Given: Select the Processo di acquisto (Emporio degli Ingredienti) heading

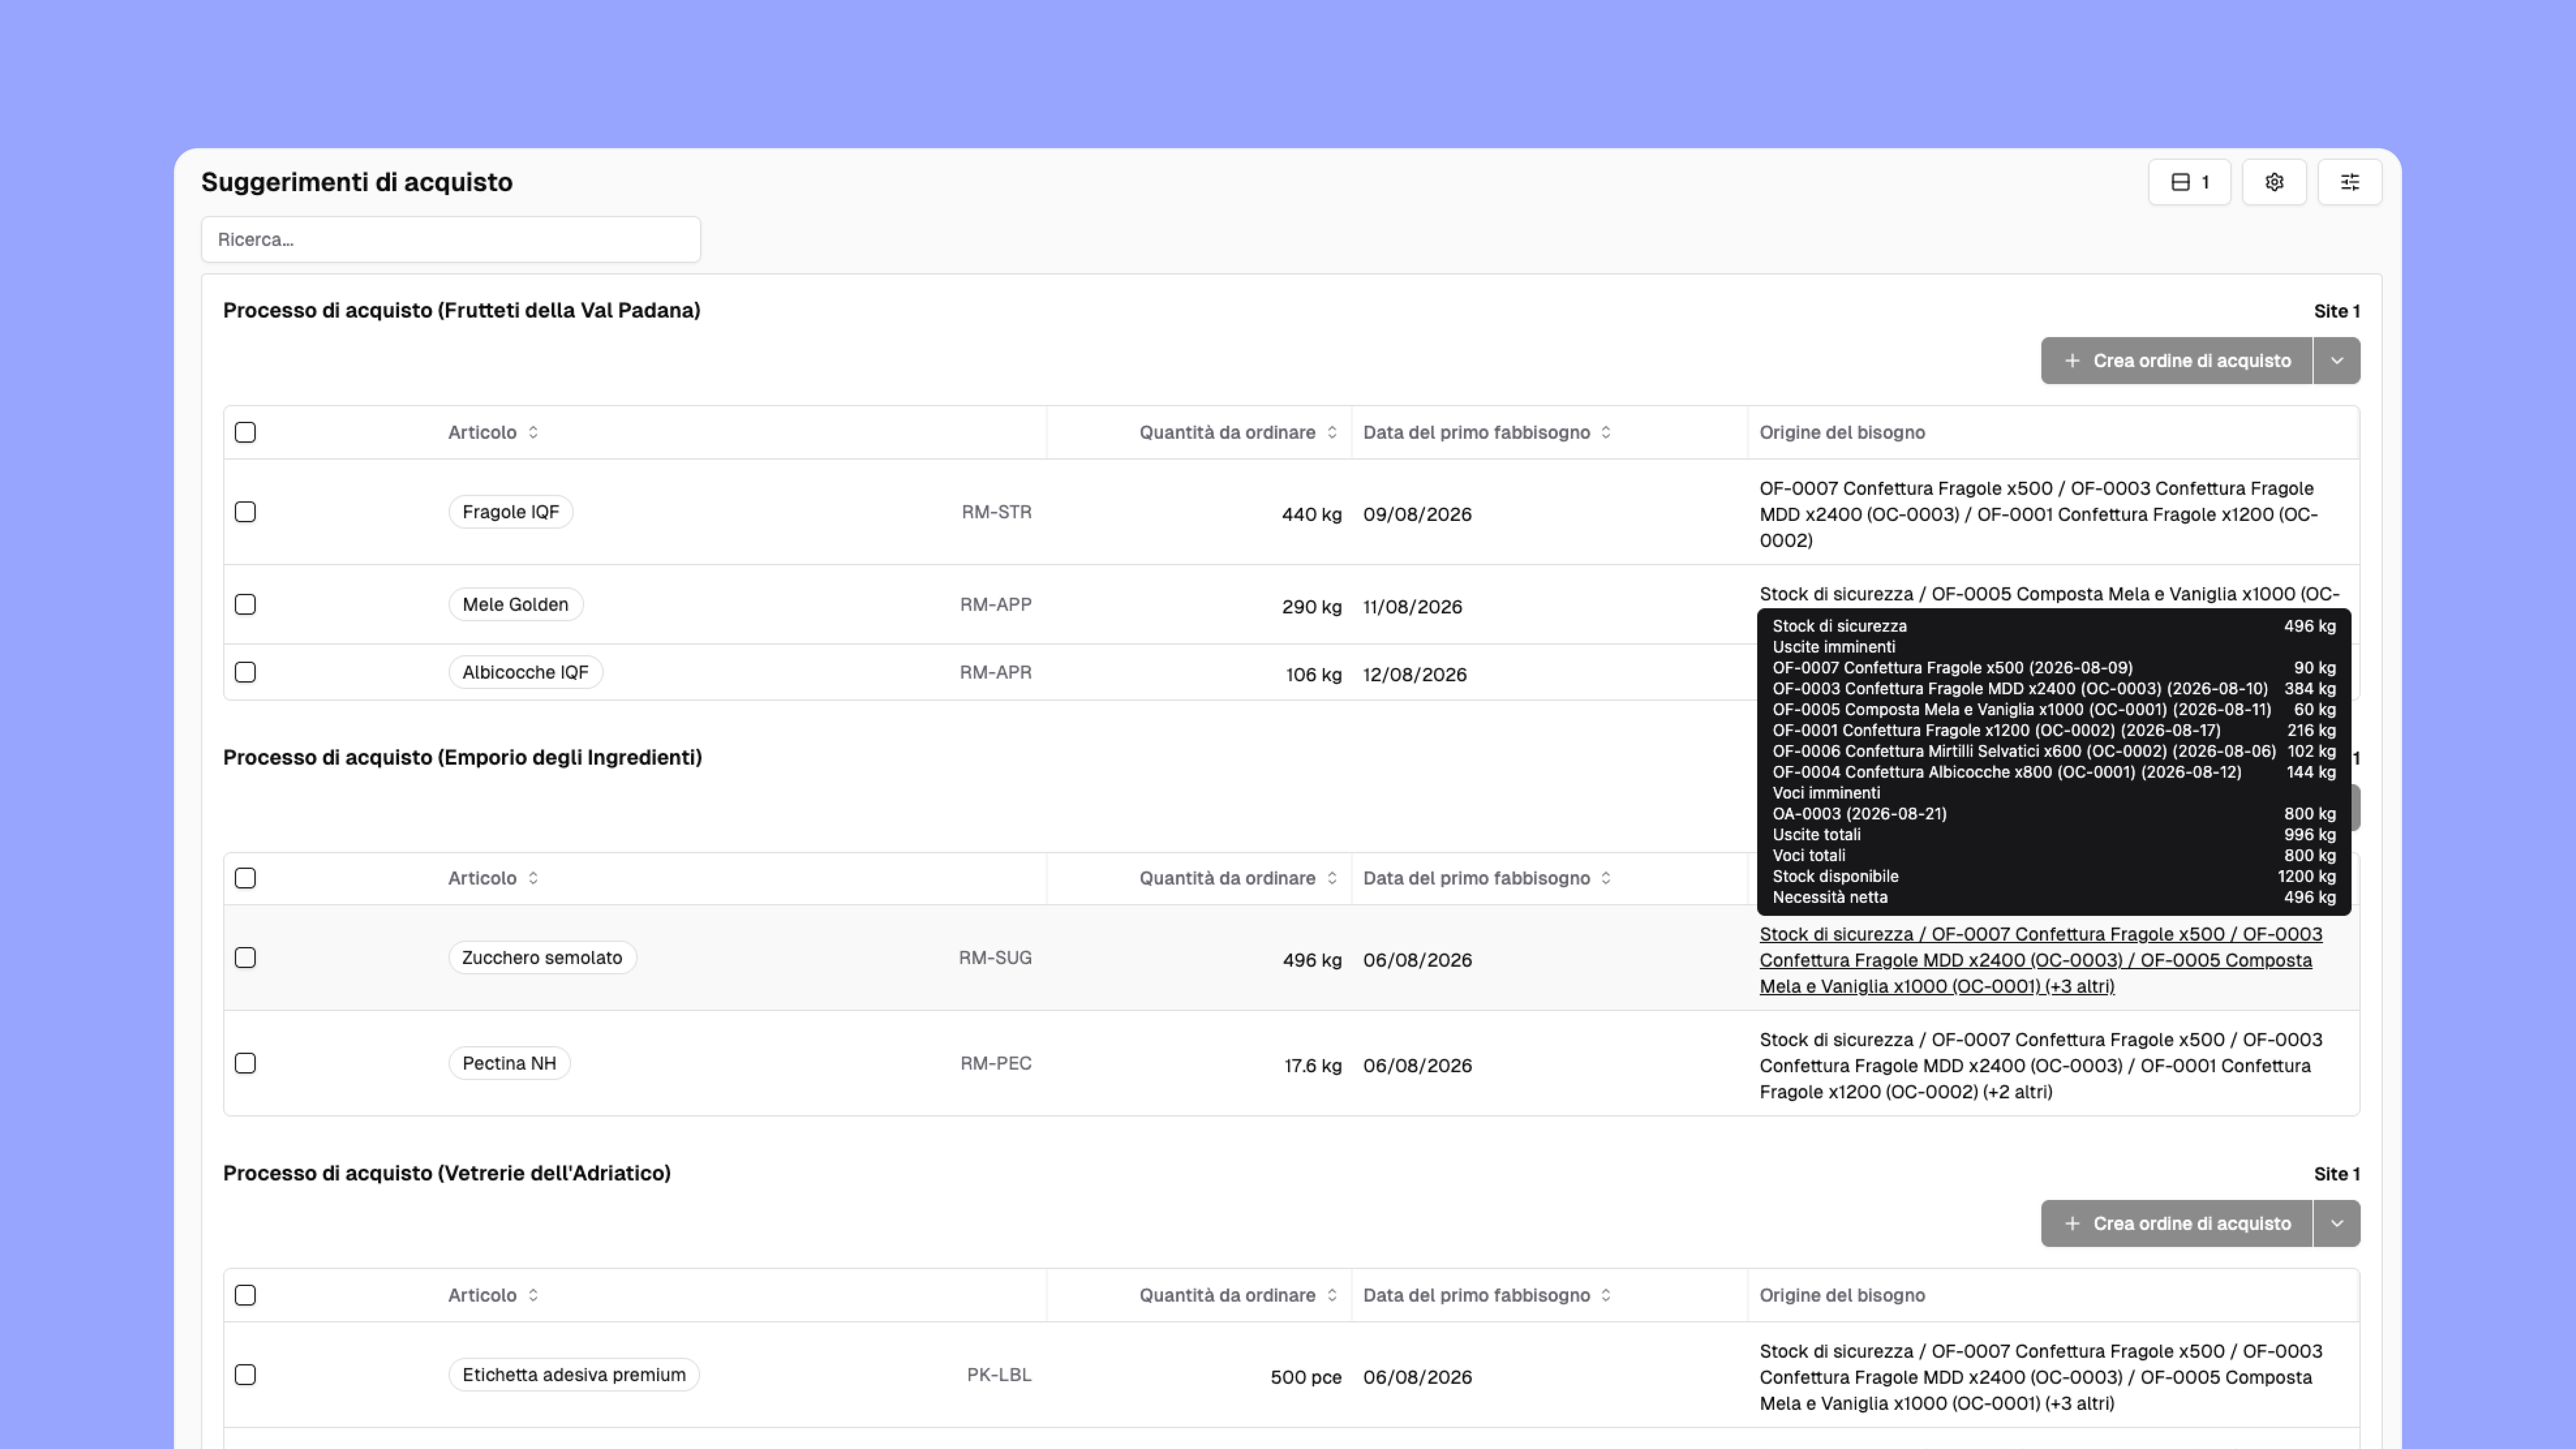Looking at the screenshot, I should point(462,757).
